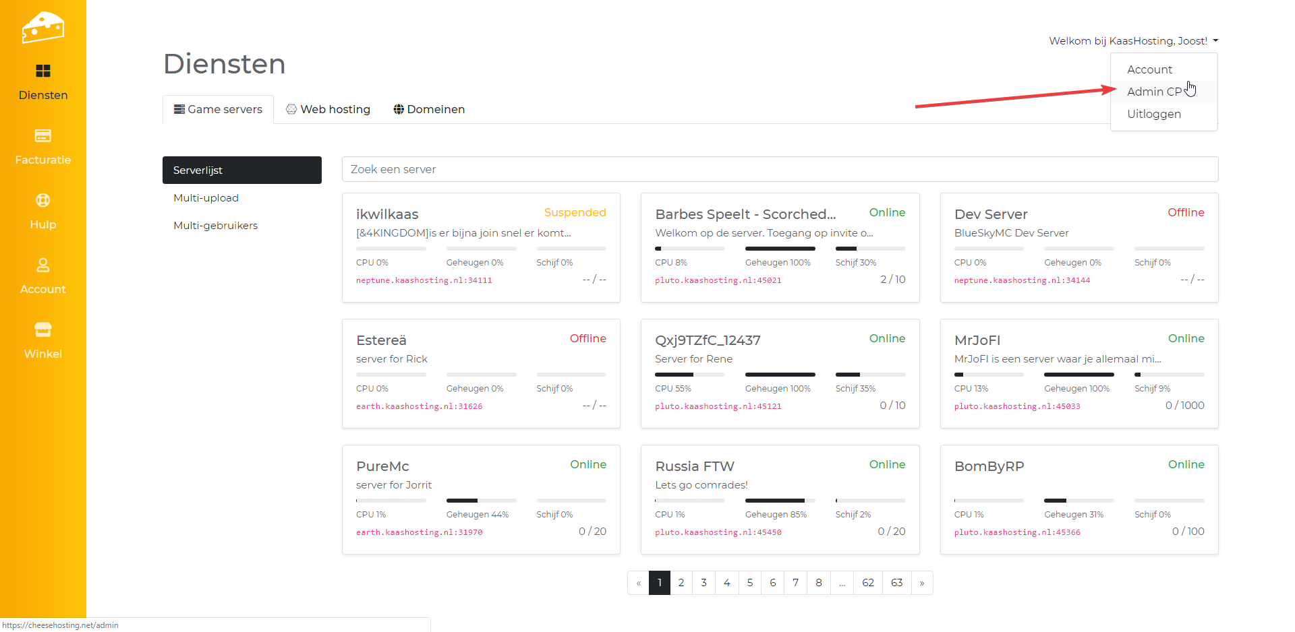The image size is (1295, 632).
Task: Switch to the Web hosting tab
Action: coord(328,109)
